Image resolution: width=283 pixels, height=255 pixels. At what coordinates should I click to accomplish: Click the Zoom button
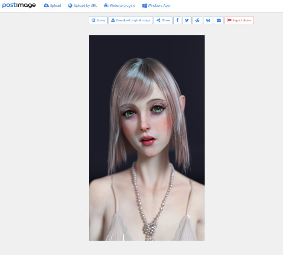point(98,20)
